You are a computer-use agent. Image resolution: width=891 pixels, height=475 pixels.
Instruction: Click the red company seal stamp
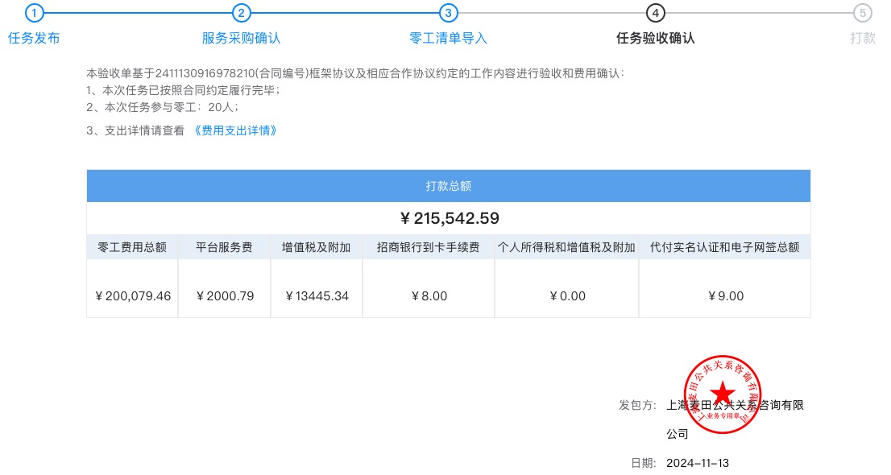tap(723, 392)
